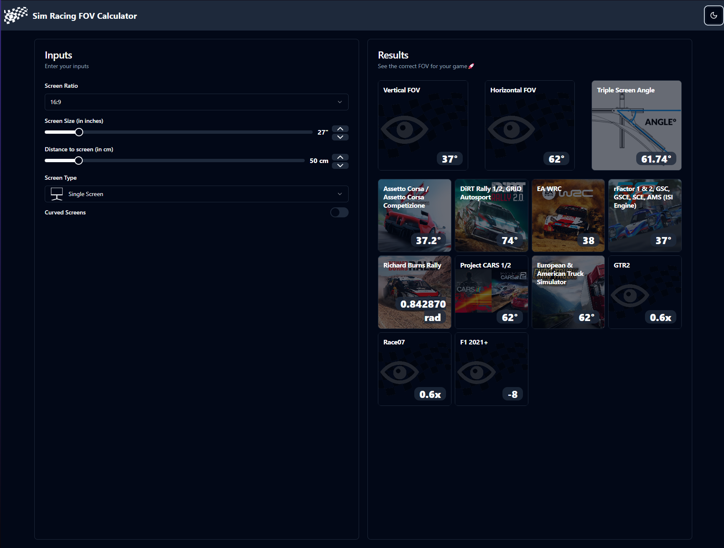Click the Sim Racing FOV Calculator title
This screenshot has width=724, height=548.
click(85, 16)
